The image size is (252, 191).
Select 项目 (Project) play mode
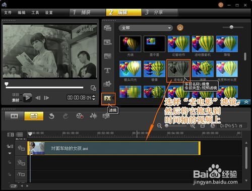coord(16,95)
